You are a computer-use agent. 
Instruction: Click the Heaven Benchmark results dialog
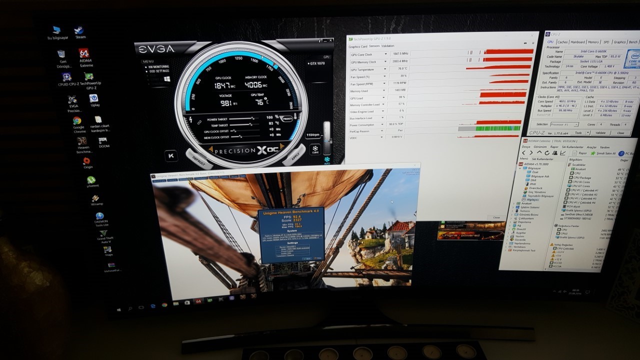point(291,234)
